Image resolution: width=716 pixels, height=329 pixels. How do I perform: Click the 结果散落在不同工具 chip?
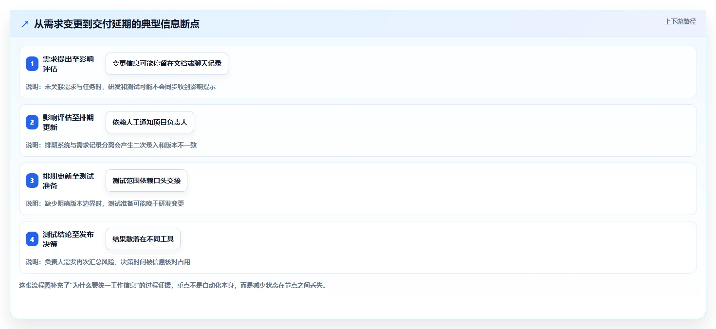(x=143, y=239)
